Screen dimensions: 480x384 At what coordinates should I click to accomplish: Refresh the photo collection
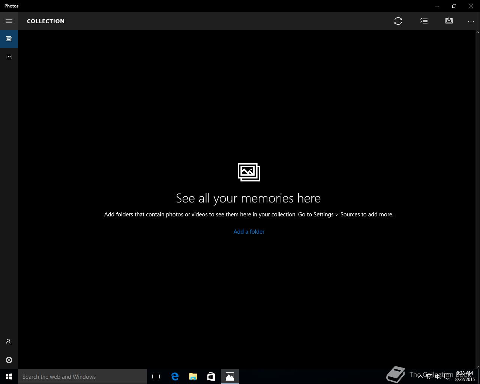coord(398,21)
